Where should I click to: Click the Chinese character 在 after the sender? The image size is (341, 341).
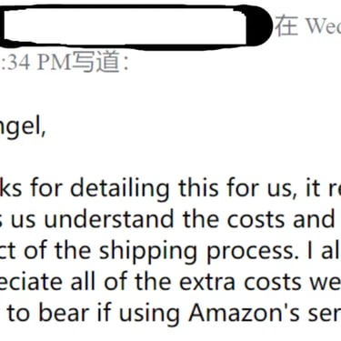(286, 25)
